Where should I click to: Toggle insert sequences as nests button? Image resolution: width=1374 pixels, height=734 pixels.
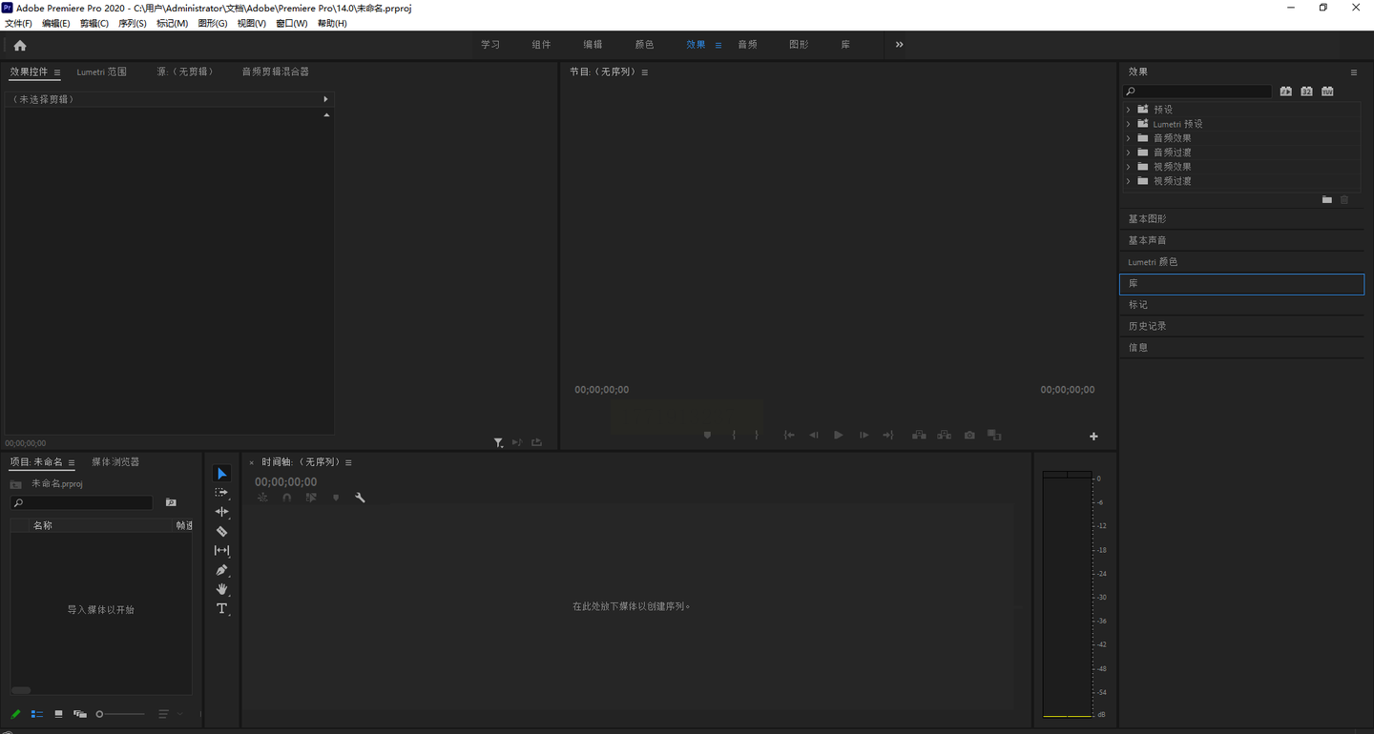pos(262,498)
